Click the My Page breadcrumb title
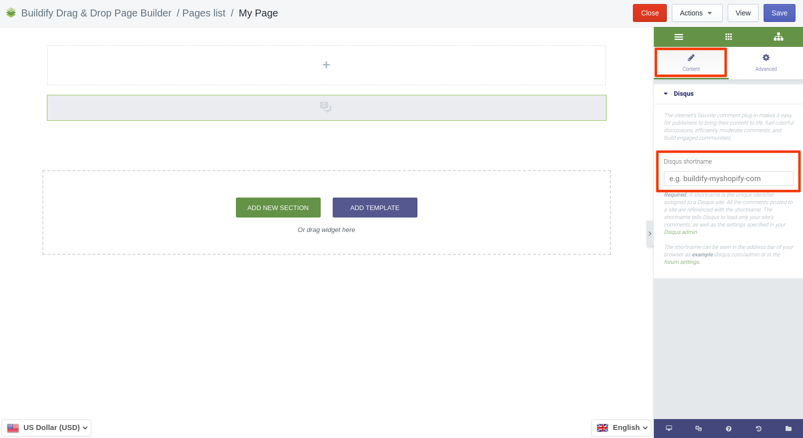 [258, 13]
